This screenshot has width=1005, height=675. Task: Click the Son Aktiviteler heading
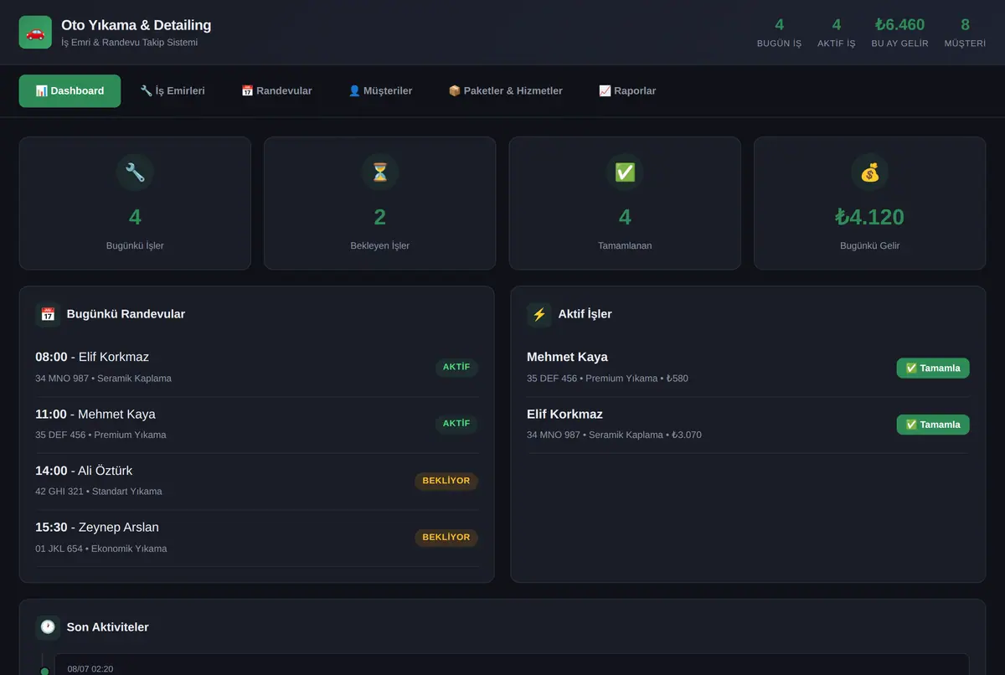108,627
